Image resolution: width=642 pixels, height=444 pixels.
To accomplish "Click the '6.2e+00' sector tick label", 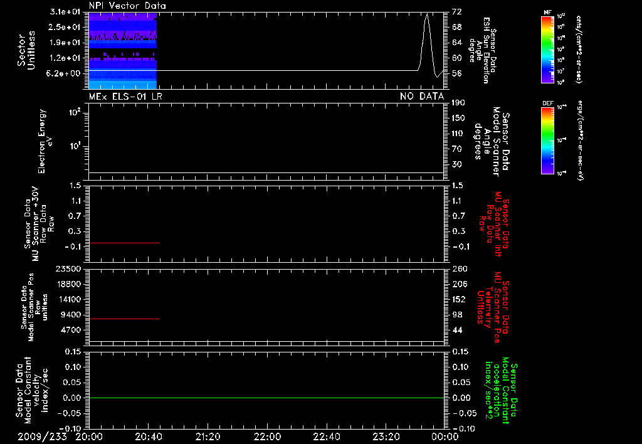I will tap(63, 73).
